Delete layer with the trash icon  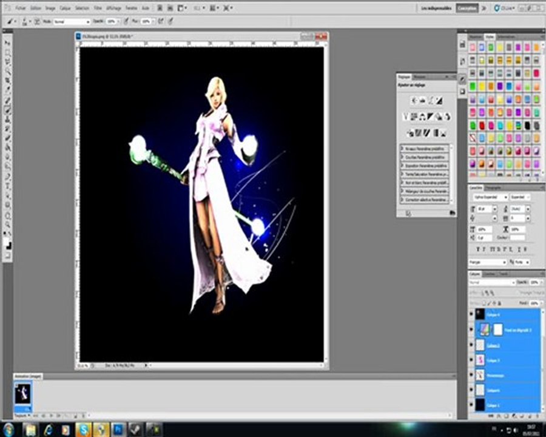[x=537, y=416]
